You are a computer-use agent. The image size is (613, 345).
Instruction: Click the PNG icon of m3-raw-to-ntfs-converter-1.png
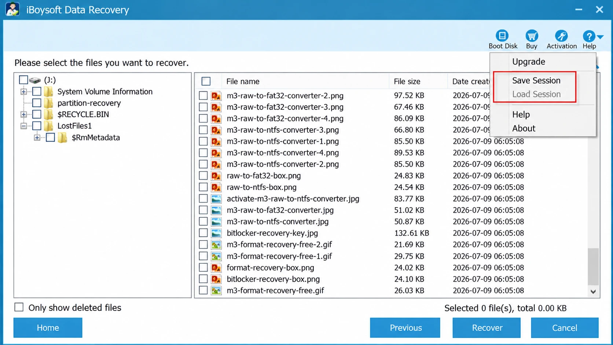[216, 141]
